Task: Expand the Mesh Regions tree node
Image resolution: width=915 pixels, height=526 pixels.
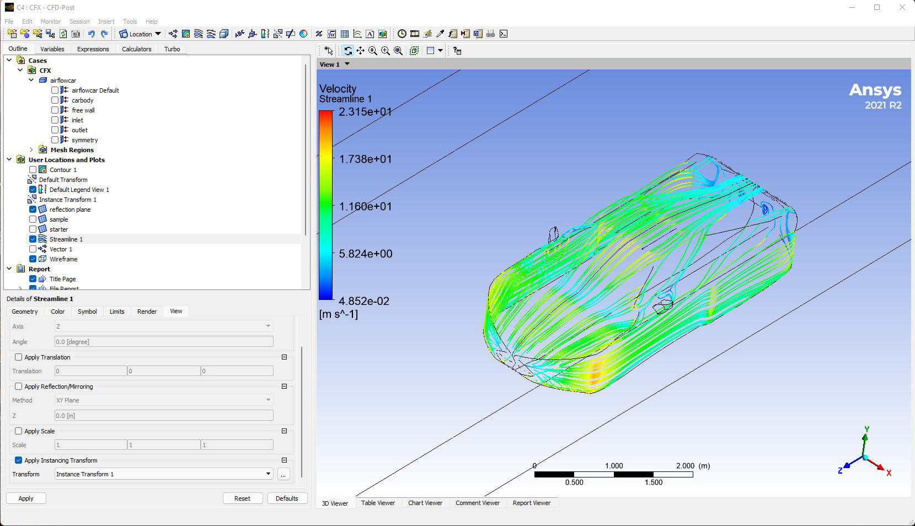Action: pyautogui.click(x=31, y=150)
